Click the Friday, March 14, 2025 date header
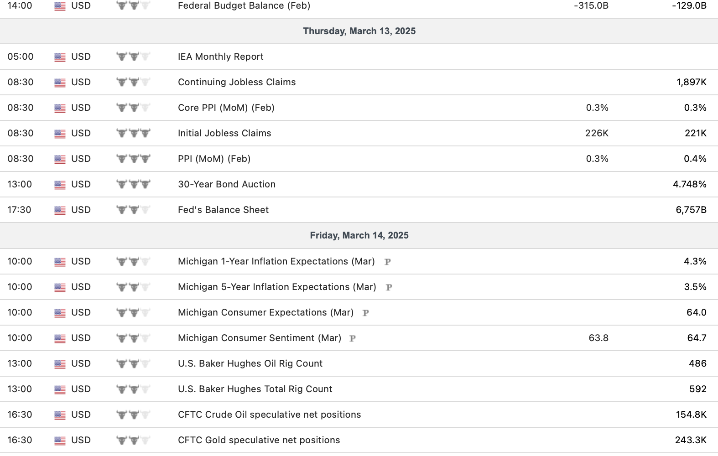 click(359, 235)
